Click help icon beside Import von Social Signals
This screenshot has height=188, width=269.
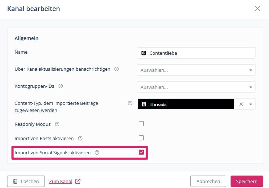click(97, 152)
